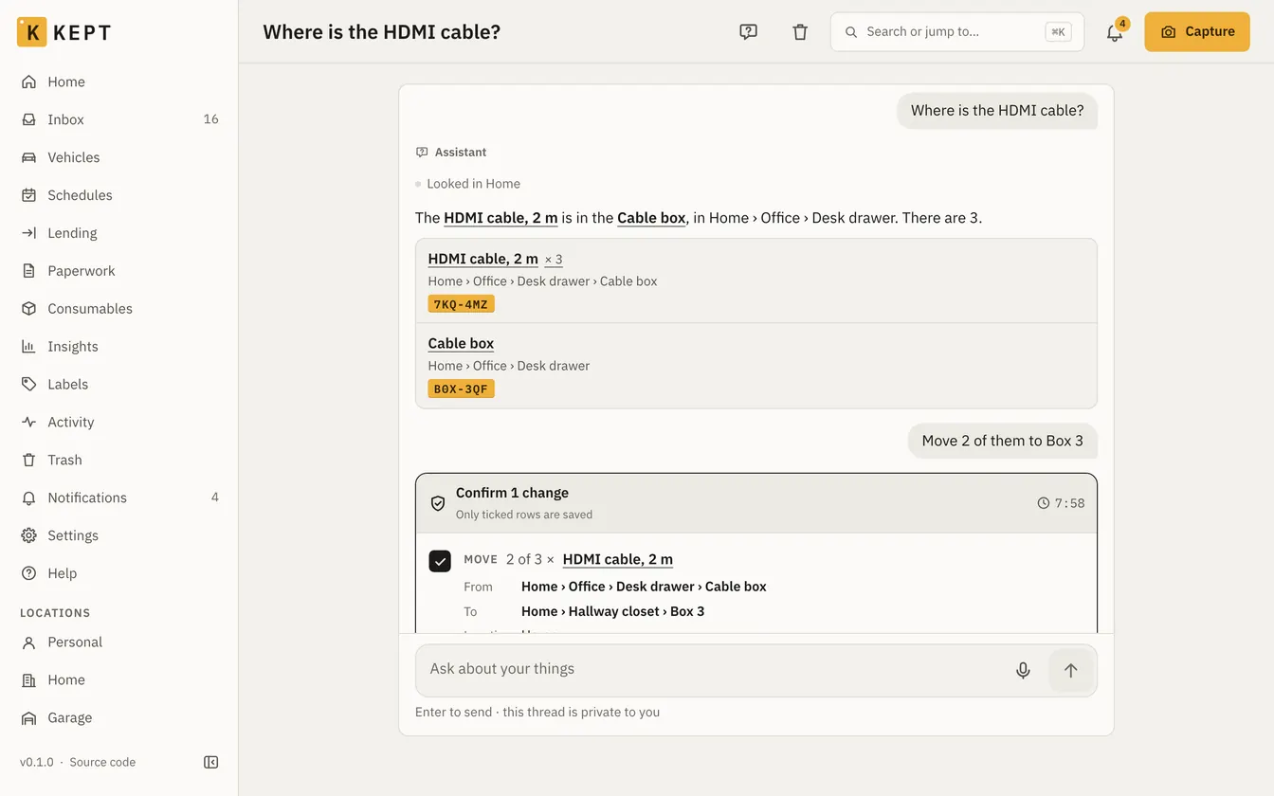Viewport: 1274px width, 796px height.
Task: Navigate to Lending
Action: pyautogui.click(x=119, y=233)
